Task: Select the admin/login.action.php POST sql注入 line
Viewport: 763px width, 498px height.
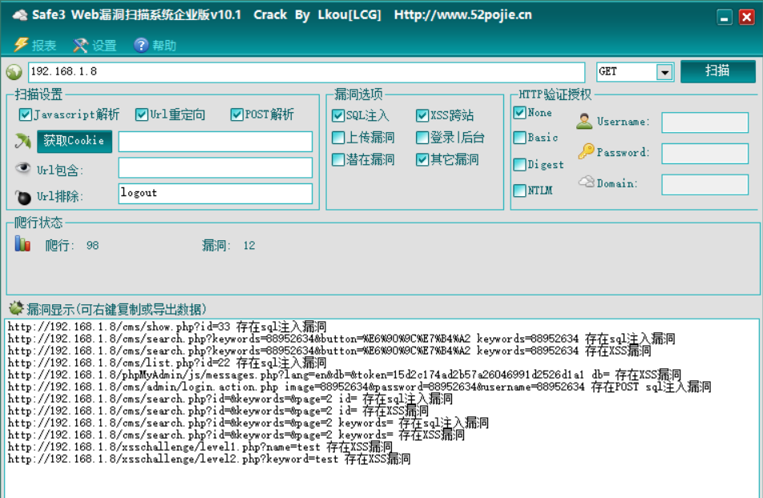Action: [359, 387]
